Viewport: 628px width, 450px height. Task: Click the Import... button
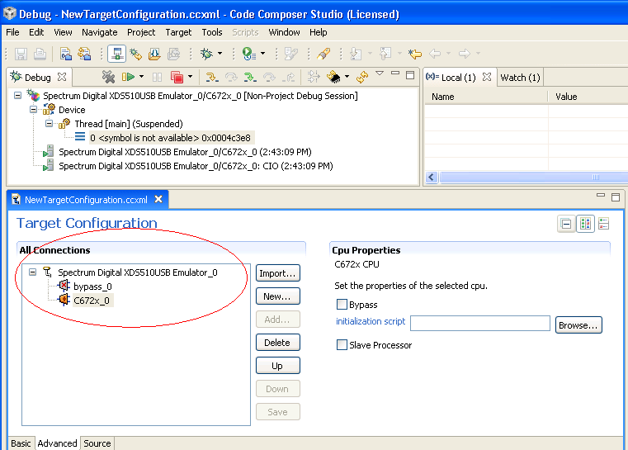click(x=277, y=273)
